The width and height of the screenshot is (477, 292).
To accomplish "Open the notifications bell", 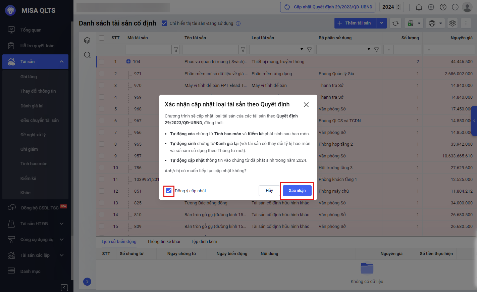I will (x=419, y=7).
